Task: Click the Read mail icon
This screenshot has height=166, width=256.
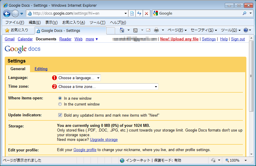Action: point(148,30)
